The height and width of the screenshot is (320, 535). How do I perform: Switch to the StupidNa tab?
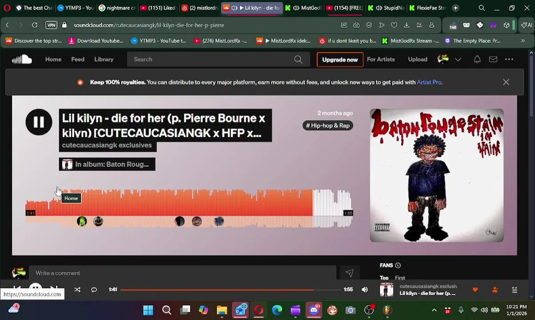386,8
